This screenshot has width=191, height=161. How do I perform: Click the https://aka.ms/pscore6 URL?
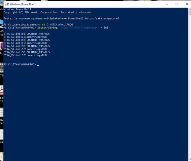(x=102, y=18)
